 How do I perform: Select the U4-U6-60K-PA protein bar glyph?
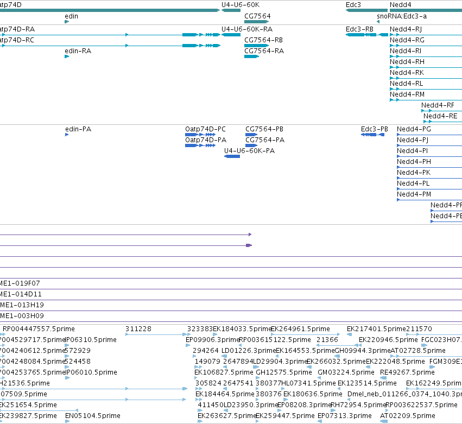point(232,156)
